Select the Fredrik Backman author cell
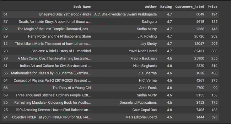Screen dimensions: 231x124 (143, 58)
